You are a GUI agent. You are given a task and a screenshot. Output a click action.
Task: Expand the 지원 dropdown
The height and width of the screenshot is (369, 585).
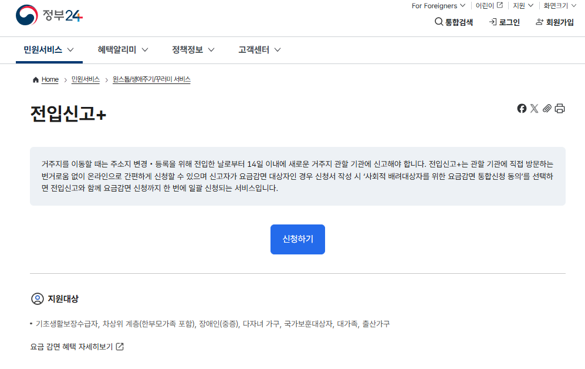523,6
